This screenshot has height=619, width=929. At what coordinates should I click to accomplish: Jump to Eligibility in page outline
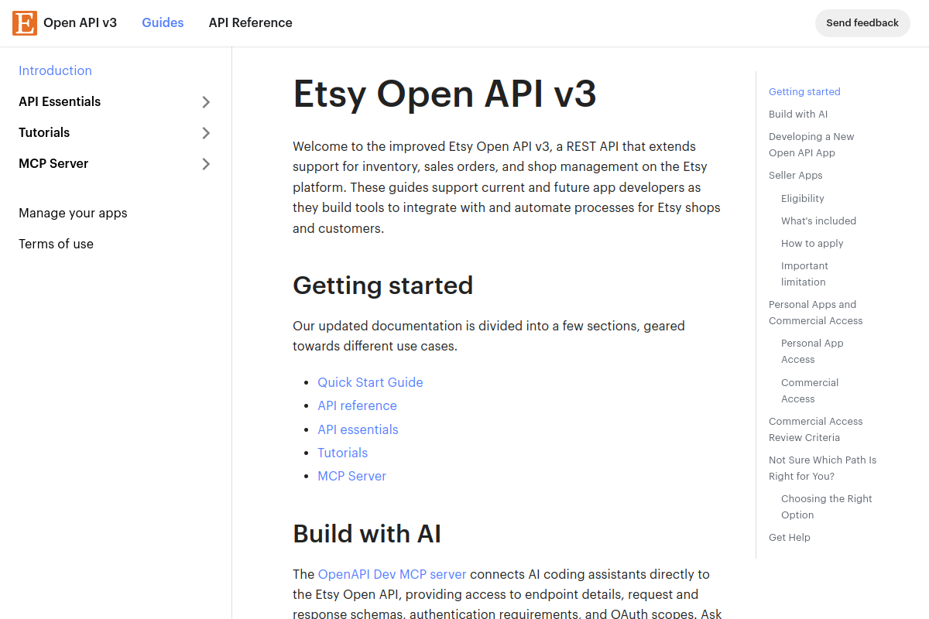click(803, 198)
